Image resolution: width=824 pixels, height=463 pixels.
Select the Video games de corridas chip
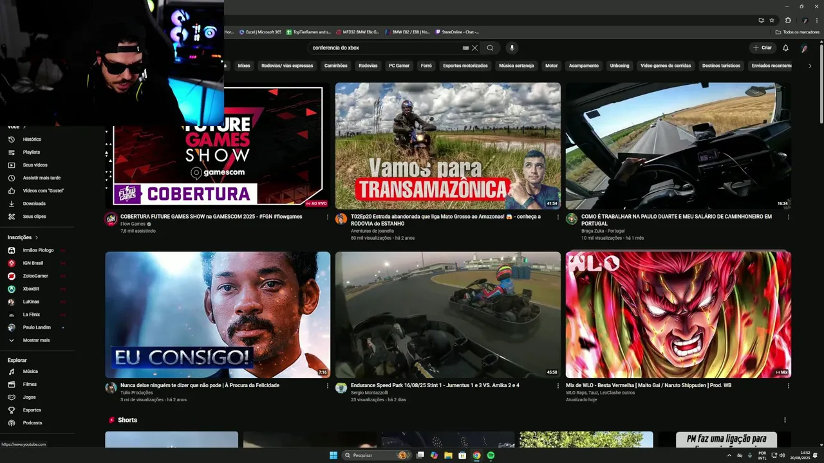point(666,66)
